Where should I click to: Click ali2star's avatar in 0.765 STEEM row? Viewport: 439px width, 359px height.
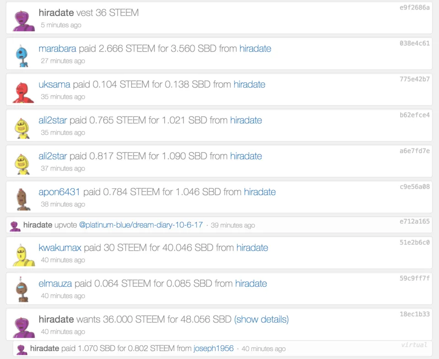[x=23, y=127]
